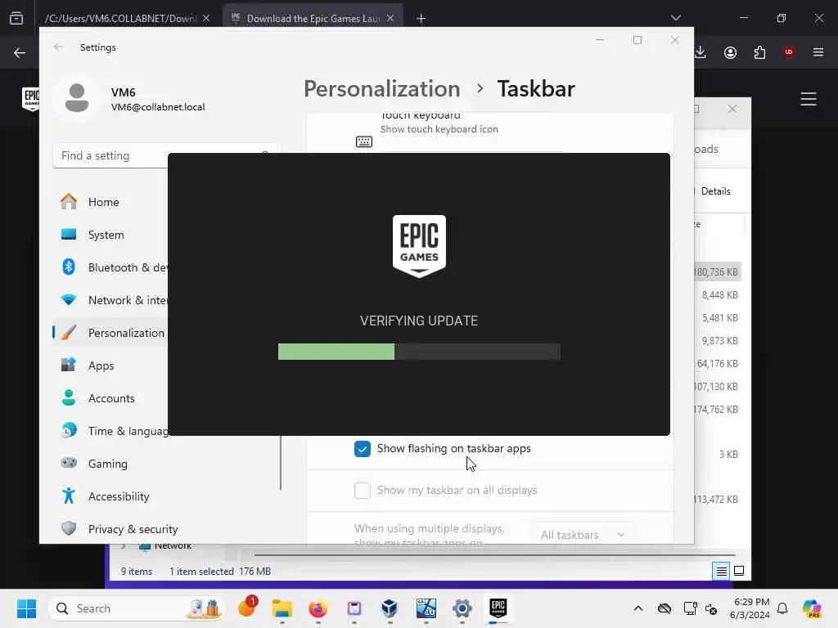The height and width of the screenshot is (628, 838).
Task: Open Epic Games site hamburger menu
Action: click(x=808, y=99)
